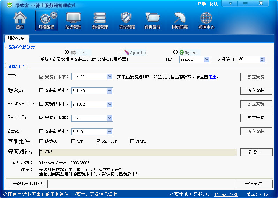Screen dimensions: 278x198
Task: Click 这里 link for own PHP version
Action: coord(212,76)
